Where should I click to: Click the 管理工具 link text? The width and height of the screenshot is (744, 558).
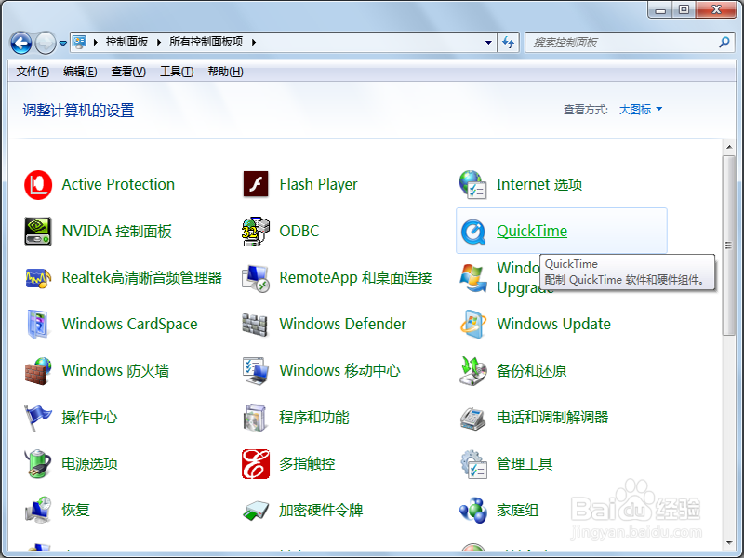pos(525,463)
